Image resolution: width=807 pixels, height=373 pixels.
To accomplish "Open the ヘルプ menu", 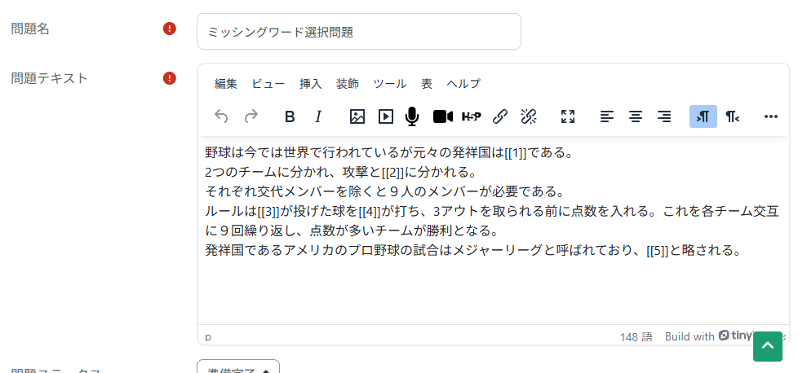I will [x=463, y=84].
